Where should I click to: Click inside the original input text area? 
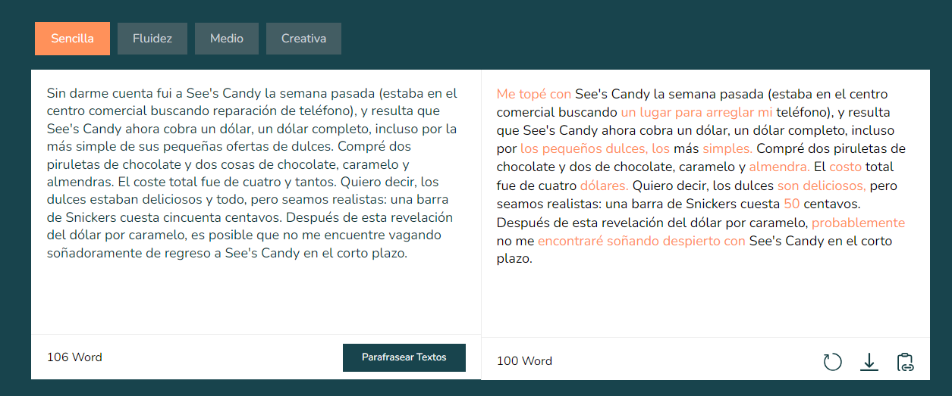pyautogui.click(x=256, y=201)
